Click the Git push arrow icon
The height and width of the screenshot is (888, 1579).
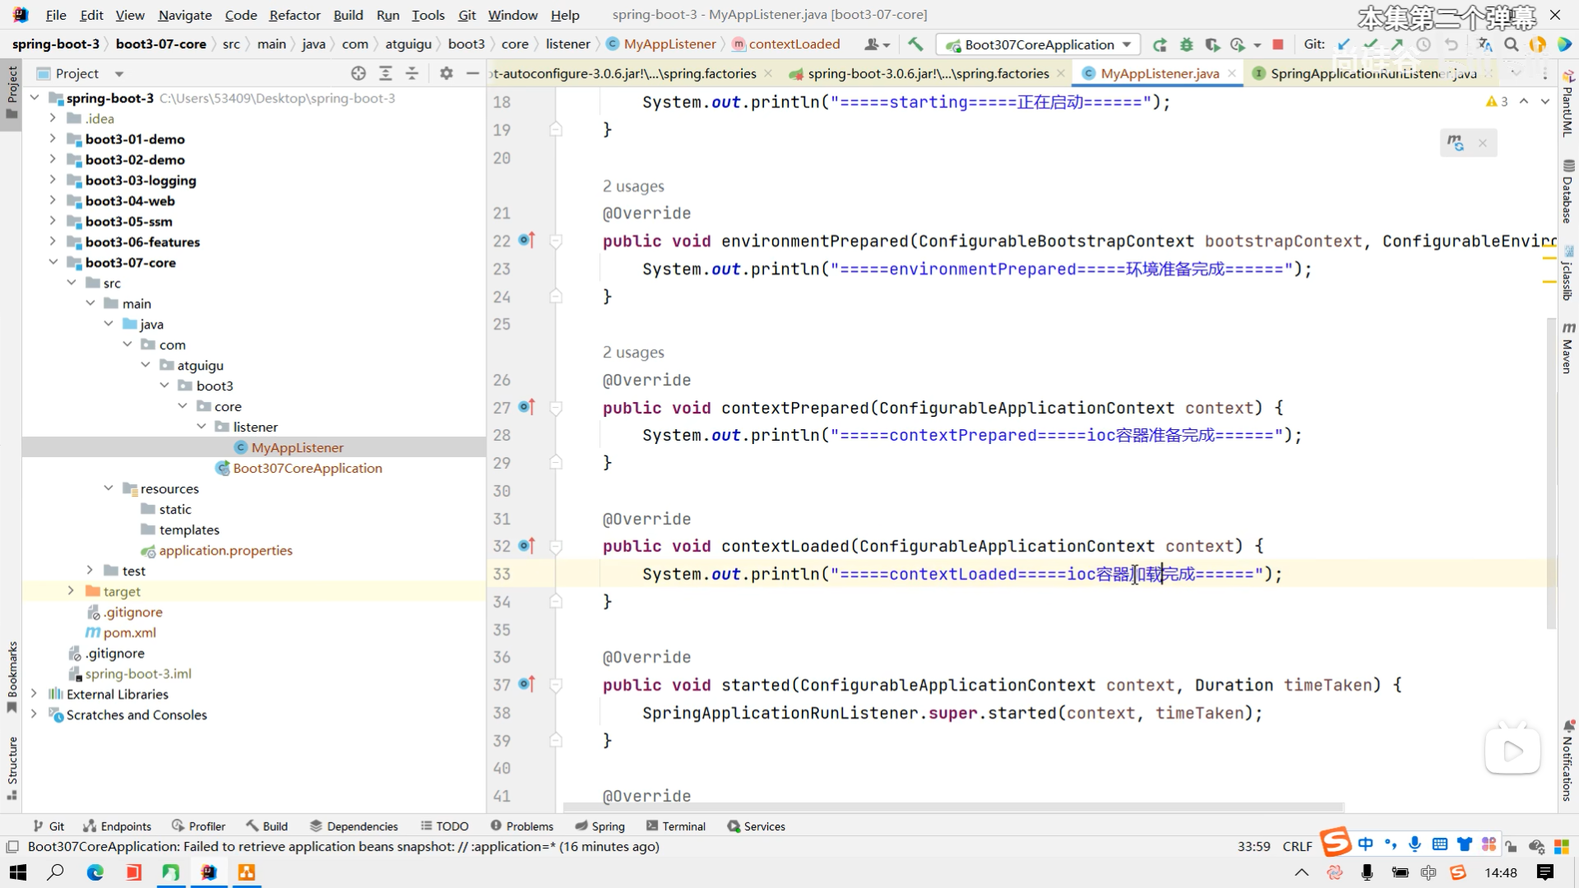(1396, 44)
